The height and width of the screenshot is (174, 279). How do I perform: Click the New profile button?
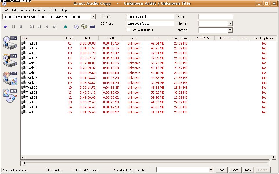tap(248, 170)
